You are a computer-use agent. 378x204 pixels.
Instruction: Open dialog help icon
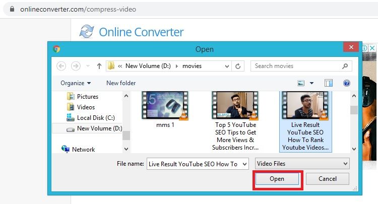[347, 83]
